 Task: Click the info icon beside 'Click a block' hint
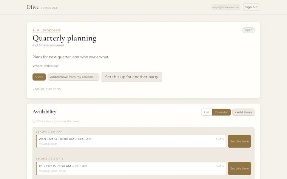point(34,121)
